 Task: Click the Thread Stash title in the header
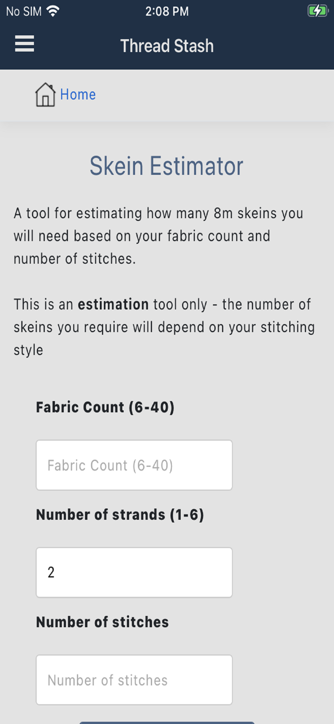[167, 46]
